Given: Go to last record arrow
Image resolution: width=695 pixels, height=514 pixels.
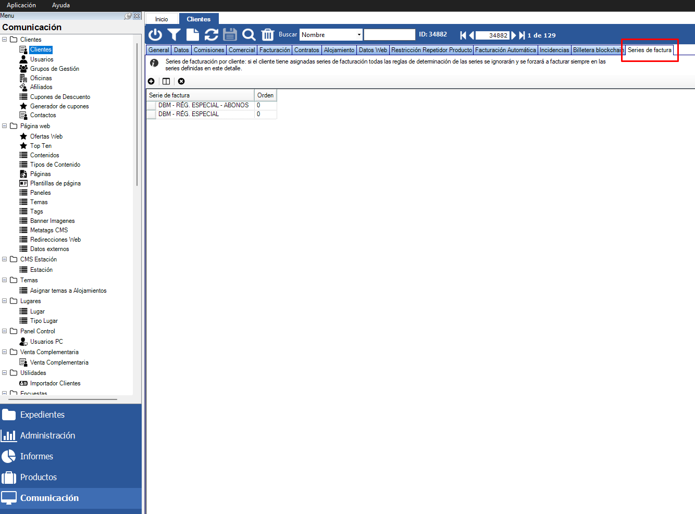Looking at the screenshot, I should [522, 35].
